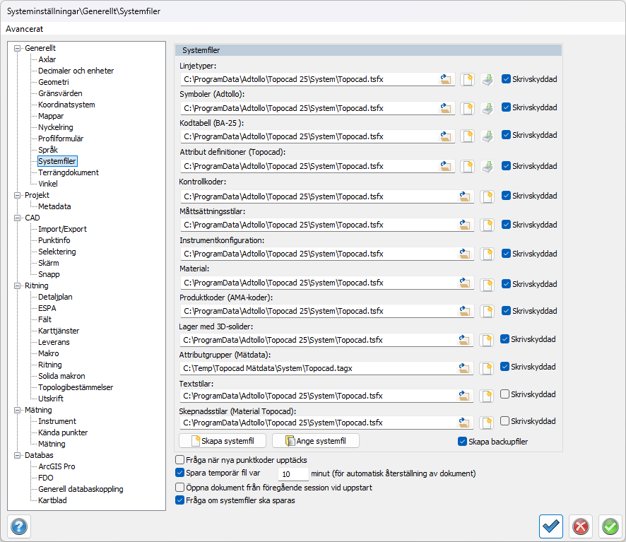Browse for the Linjetyper system file
This screenshot has width=626, height=542.
pyautogui.click(x=445, y=79)
